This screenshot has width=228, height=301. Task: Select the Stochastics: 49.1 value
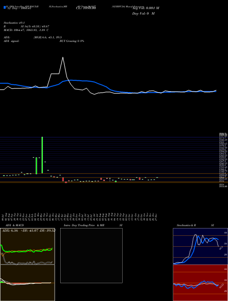pyautogui.click(x=15, y=23)
